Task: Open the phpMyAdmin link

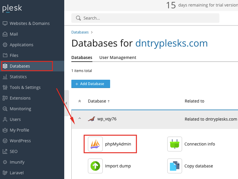Action: click(x=118, y=144)
